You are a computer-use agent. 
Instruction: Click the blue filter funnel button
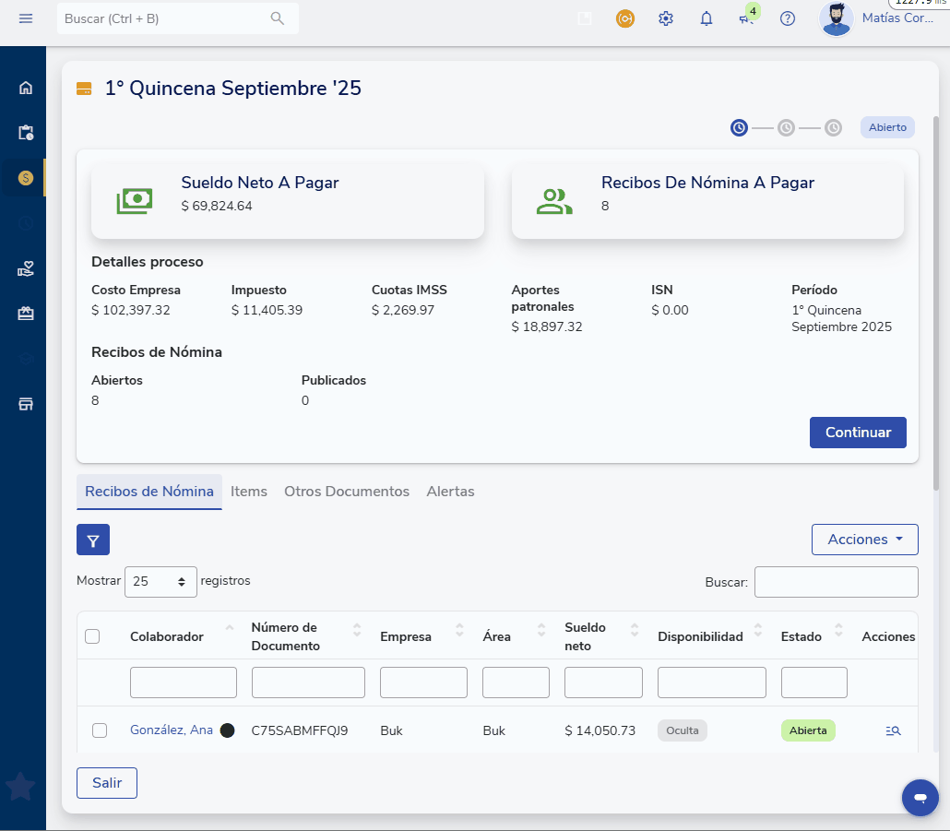pos(93,540)
